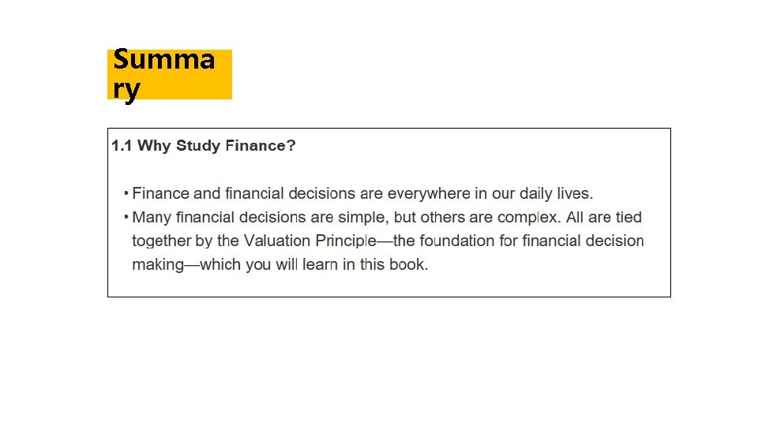Screen dimensions: 758x426
Task: Click the first bullet marker before 'Finance and'
Action: 126,193
